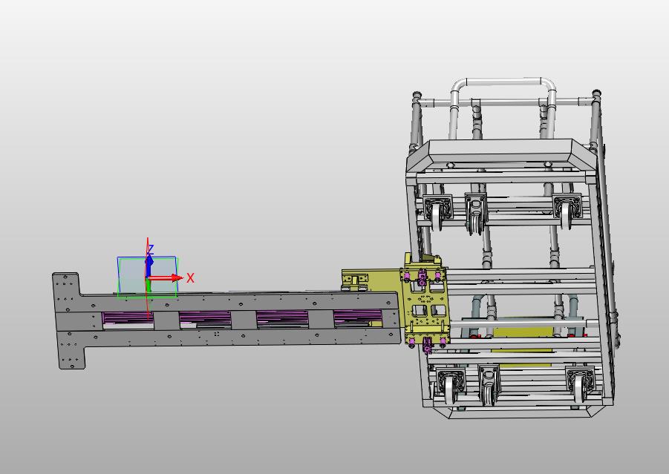Select the cart's lower-left caster wheel
Viewport: 669px width, 474px height.
click(x=450, y=386)
